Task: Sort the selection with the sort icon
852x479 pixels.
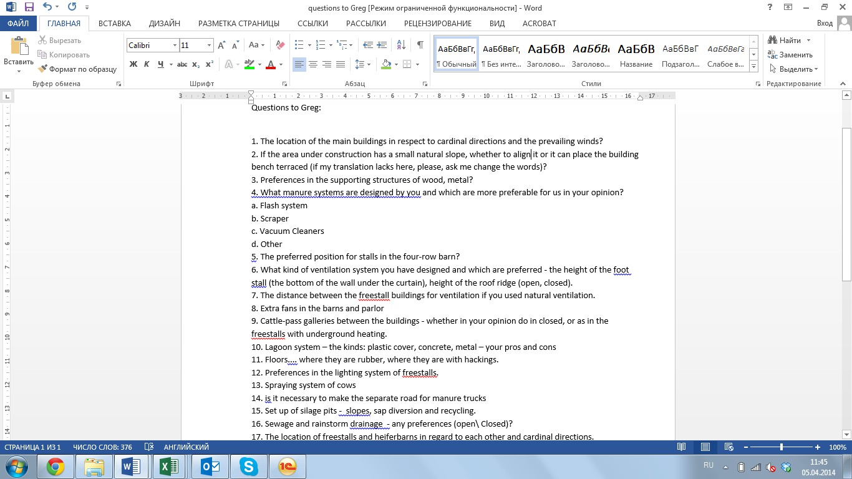Action: pyautogui.click(x=400, y=45)
